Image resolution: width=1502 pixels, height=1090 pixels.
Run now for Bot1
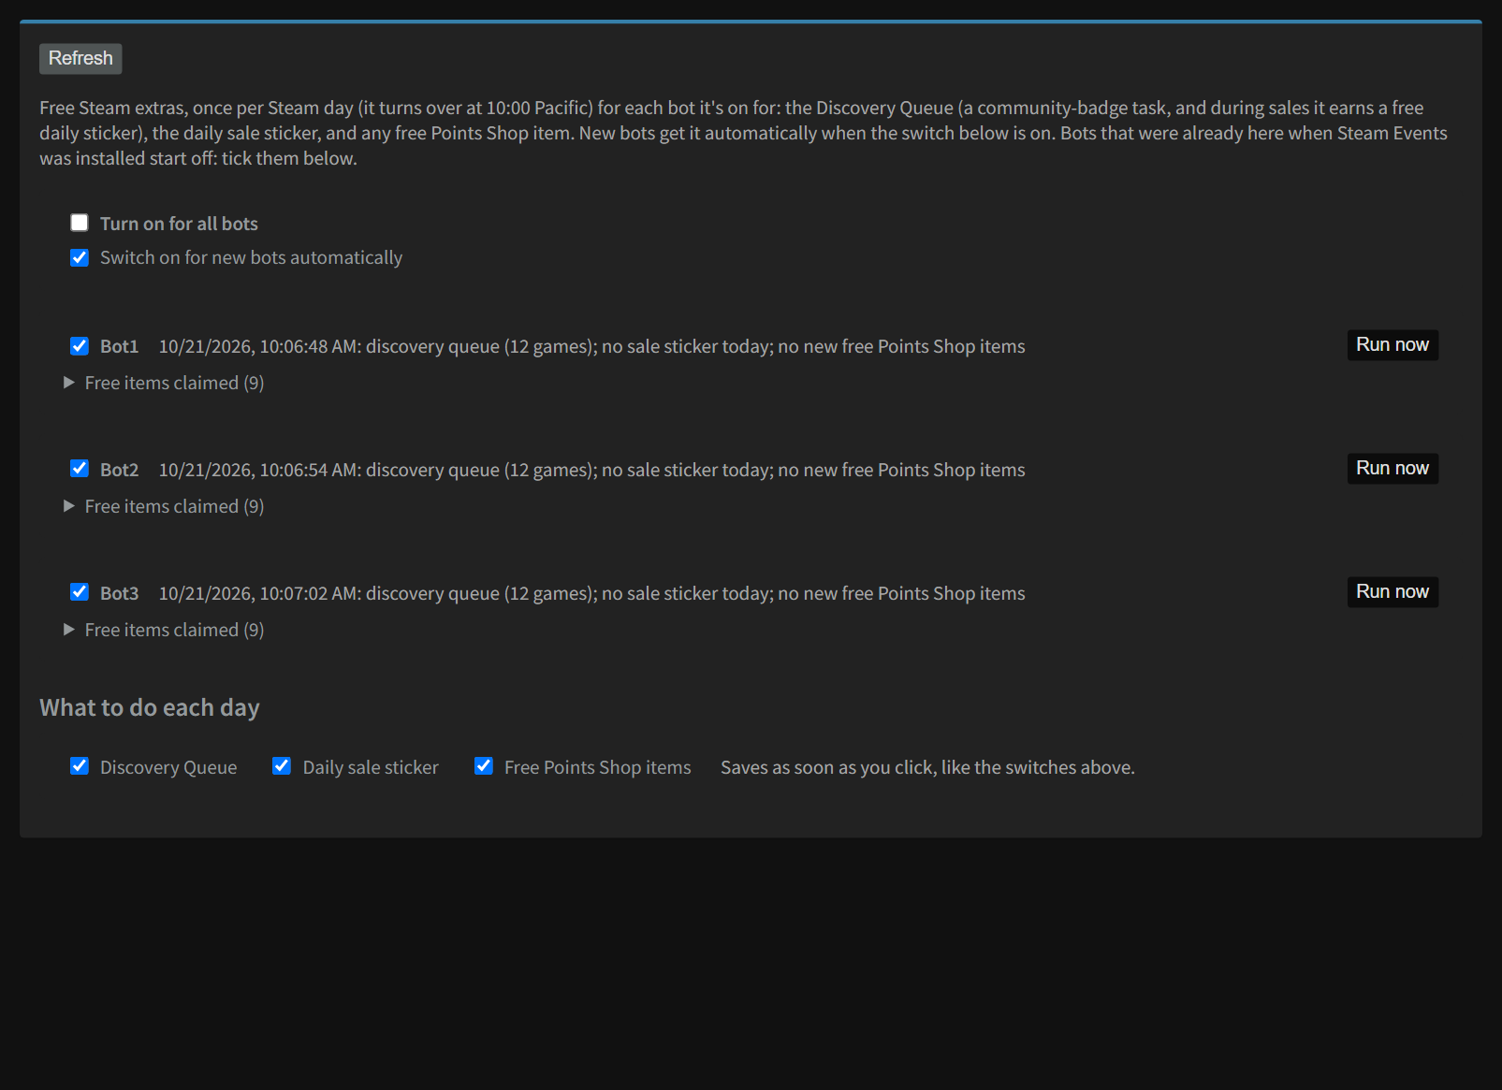(x=1393, y=345)
